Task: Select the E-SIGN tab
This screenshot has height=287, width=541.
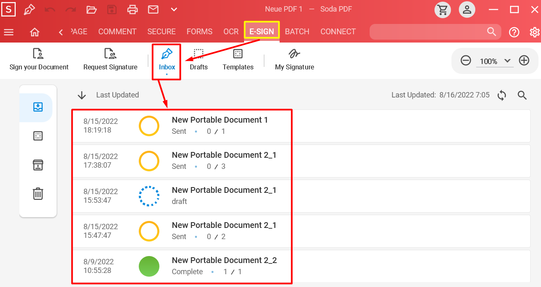Action: [x=262, y=31]
